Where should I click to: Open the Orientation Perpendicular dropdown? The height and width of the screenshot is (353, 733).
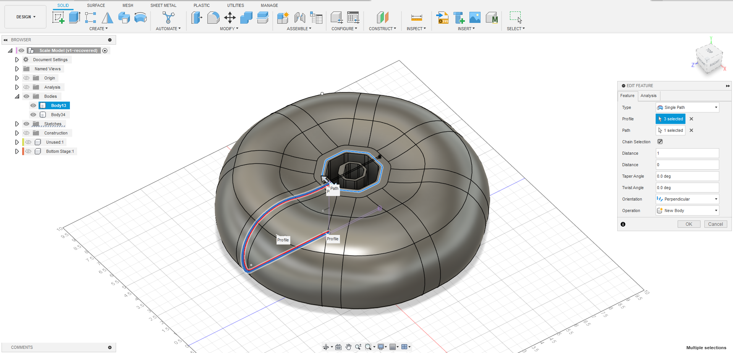pos(687,199)
